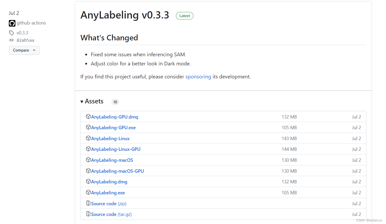This screenshot has width=386, height=224.
Task: Download the AnyLabeling-Linux-GPU asset
Action: [x=116, y=149]
